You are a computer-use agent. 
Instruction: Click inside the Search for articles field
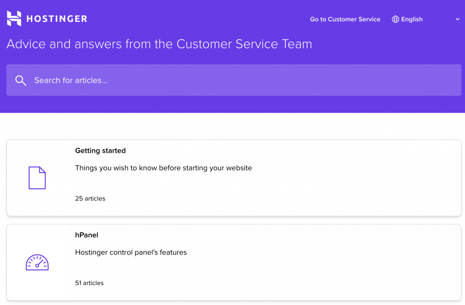tap(136, 80)
